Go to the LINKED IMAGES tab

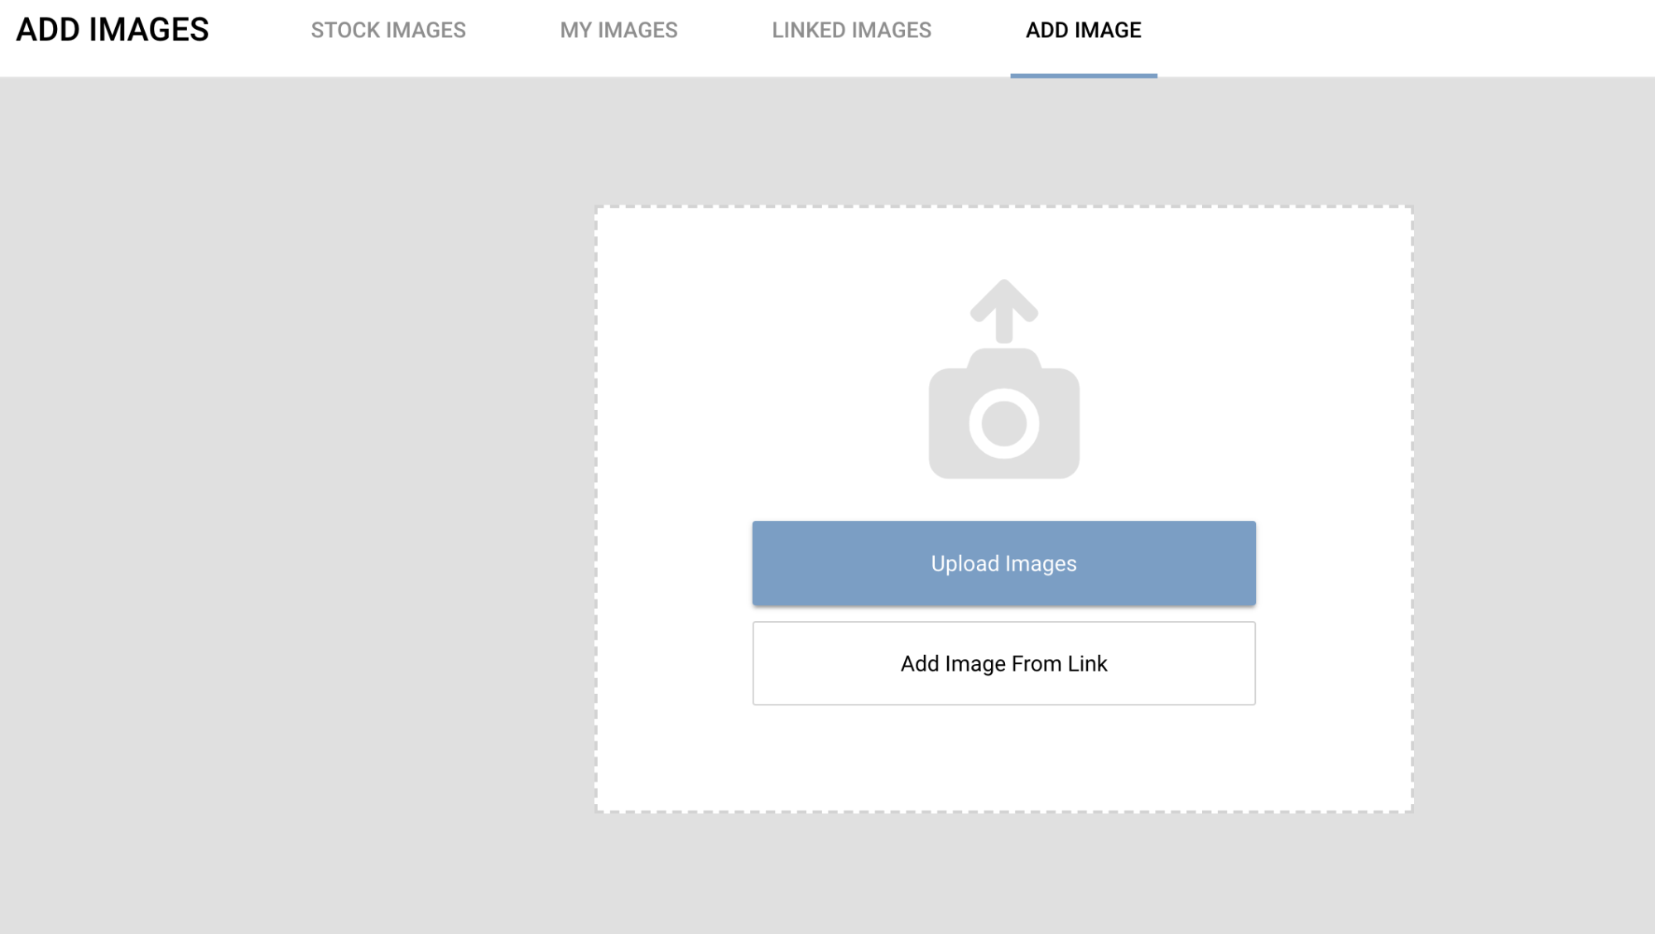[852, 30]
